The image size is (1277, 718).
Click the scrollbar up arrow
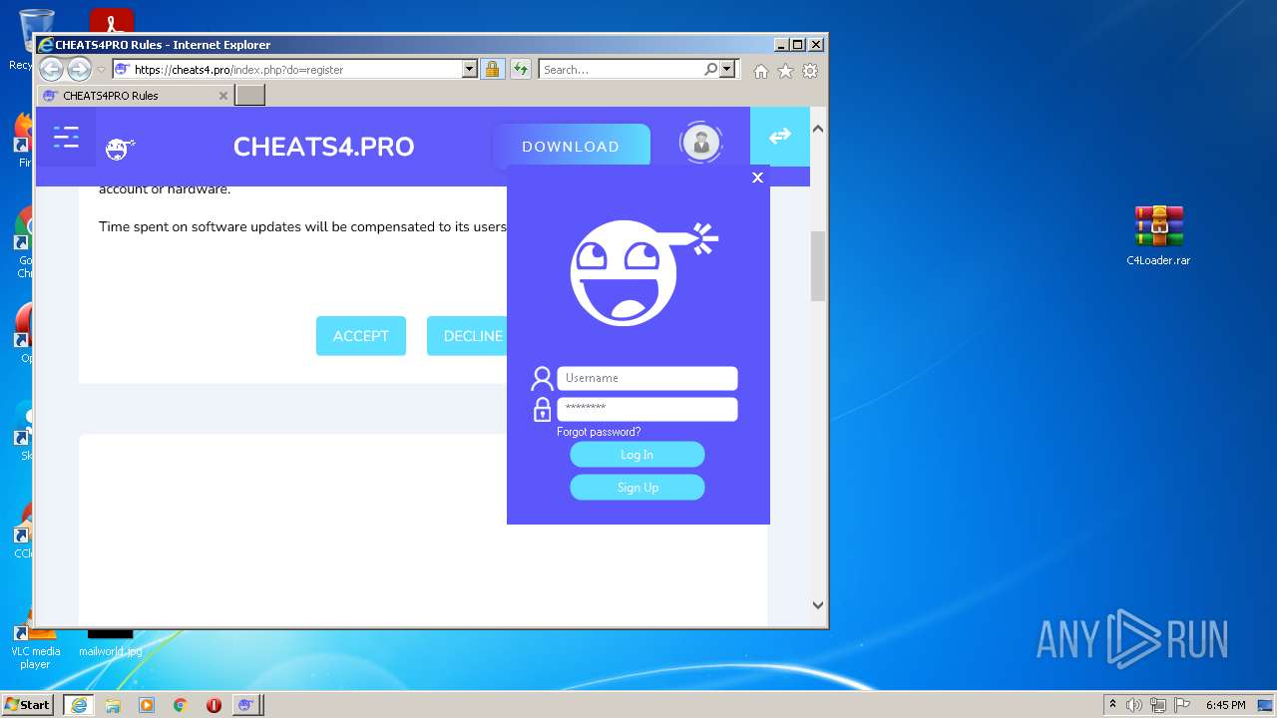point(818,129)
